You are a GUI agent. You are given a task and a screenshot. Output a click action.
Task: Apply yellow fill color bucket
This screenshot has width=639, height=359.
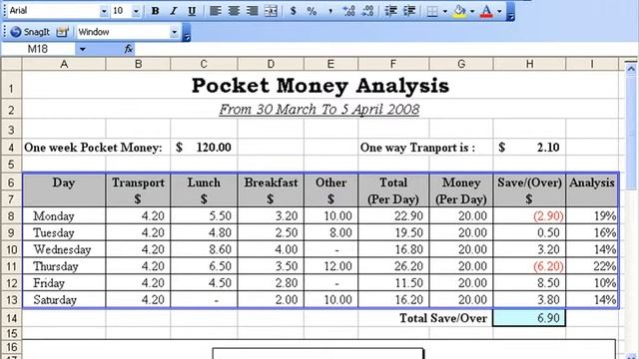[459, 11]
